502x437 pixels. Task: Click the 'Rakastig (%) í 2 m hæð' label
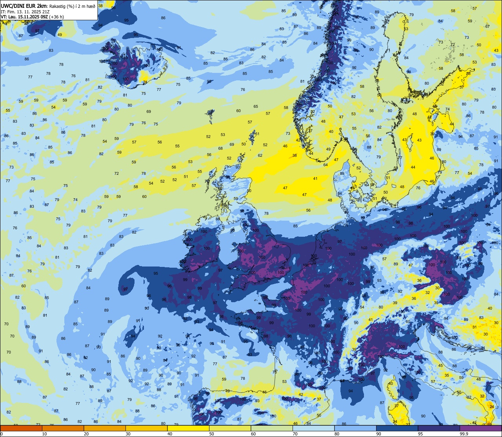[x=72, y=6]
